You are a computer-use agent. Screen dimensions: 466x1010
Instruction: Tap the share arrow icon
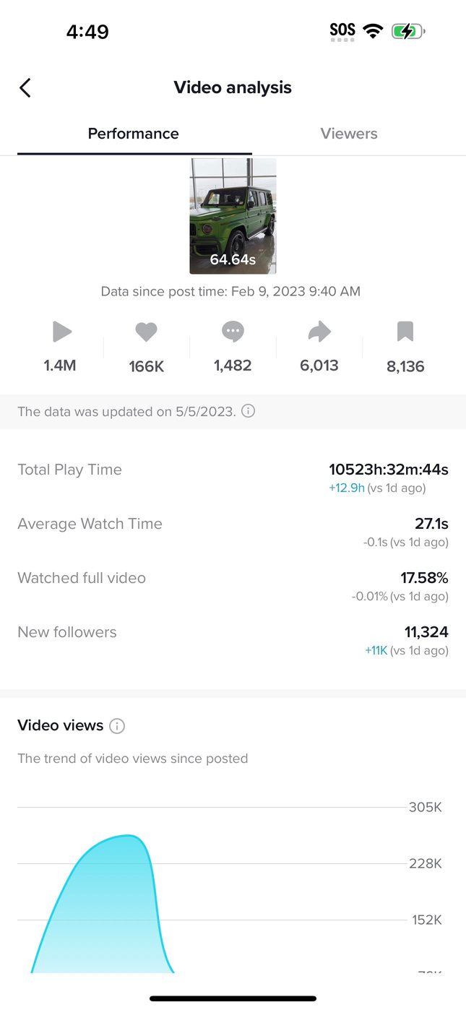coord(319,332)
